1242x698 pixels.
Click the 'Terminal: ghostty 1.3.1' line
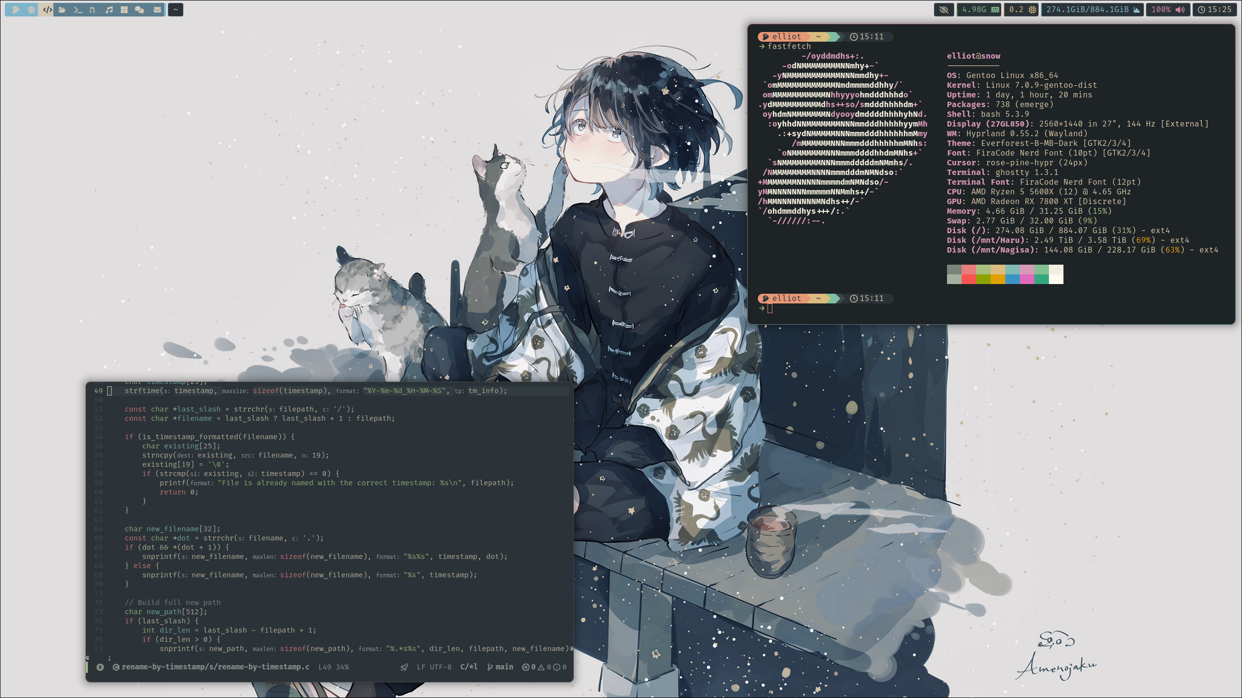(1002, 172)
